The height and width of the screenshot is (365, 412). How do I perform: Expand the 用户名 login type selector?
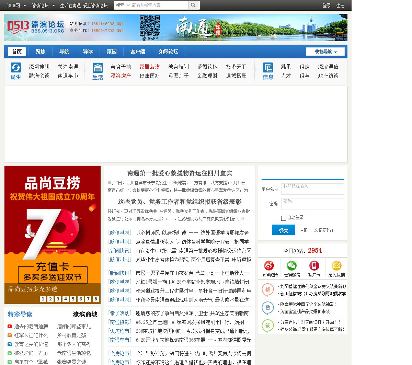[270, 189]
